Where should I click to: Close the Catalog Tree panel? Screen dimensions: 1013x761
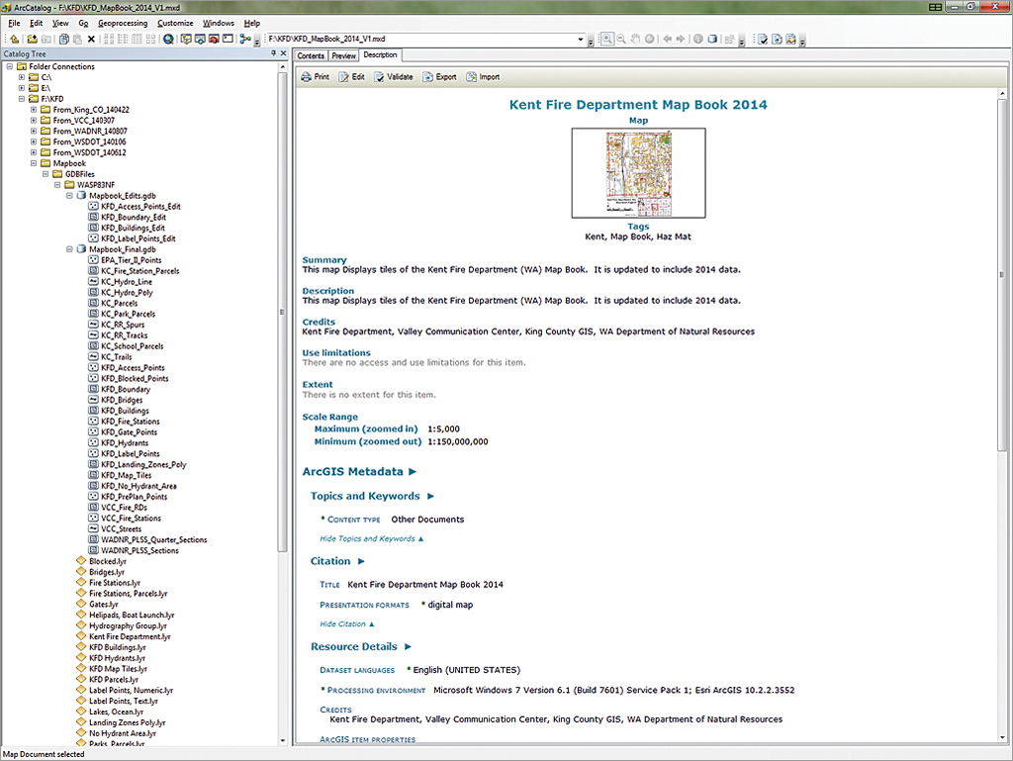coord(284,53)
